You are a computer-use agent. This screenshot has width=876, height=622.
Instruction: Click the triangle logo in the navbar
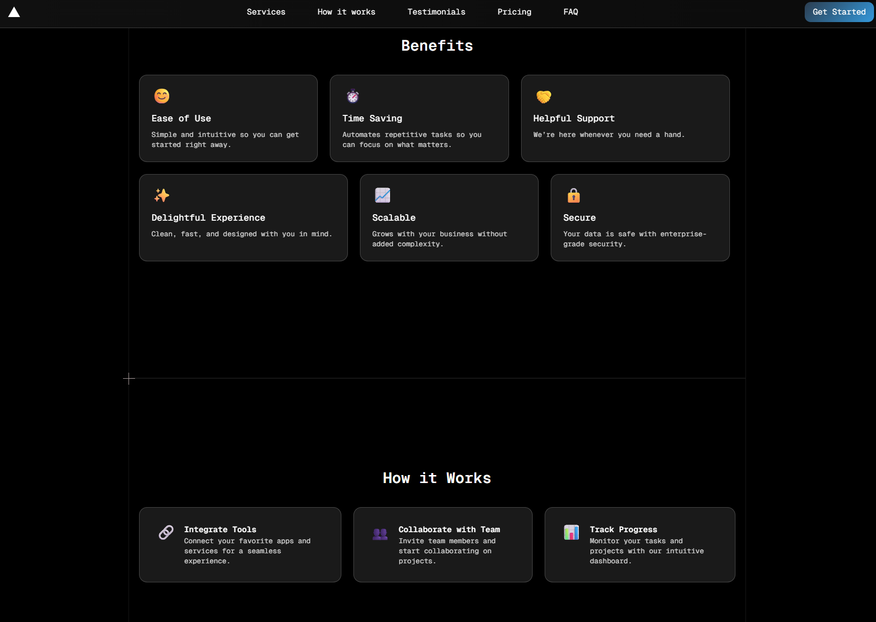[14, 13]
